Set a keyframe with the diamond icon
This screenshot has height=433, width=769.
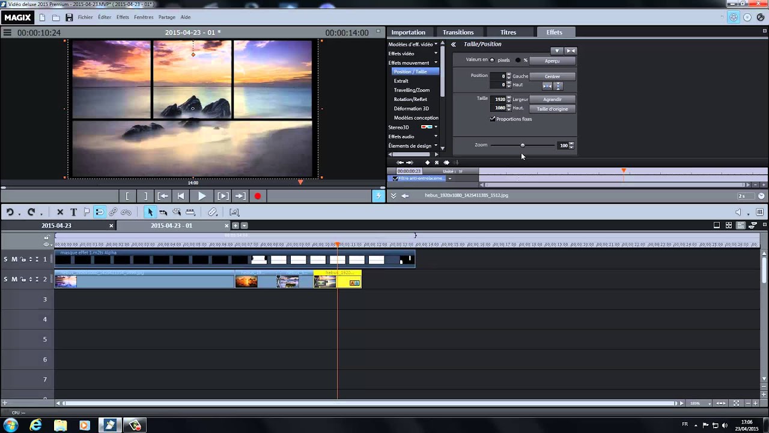pyautogui.click(x=428, y=162)
